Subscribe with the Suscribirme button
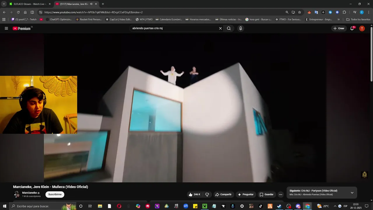Screen dimensions: 373x210 point(55,195)
